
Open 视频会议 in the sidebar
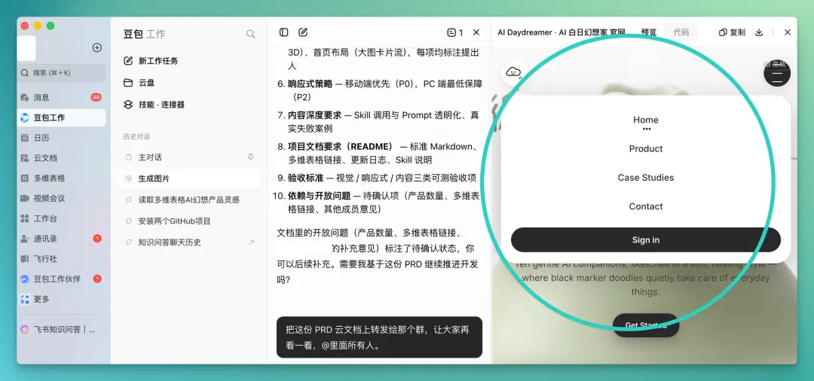tap(62, 198)
